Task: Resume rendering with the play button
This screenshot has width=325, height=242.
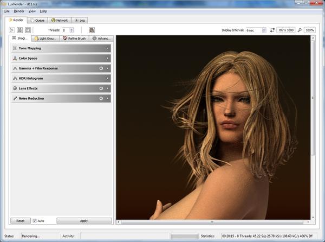Action: point(11,30)
